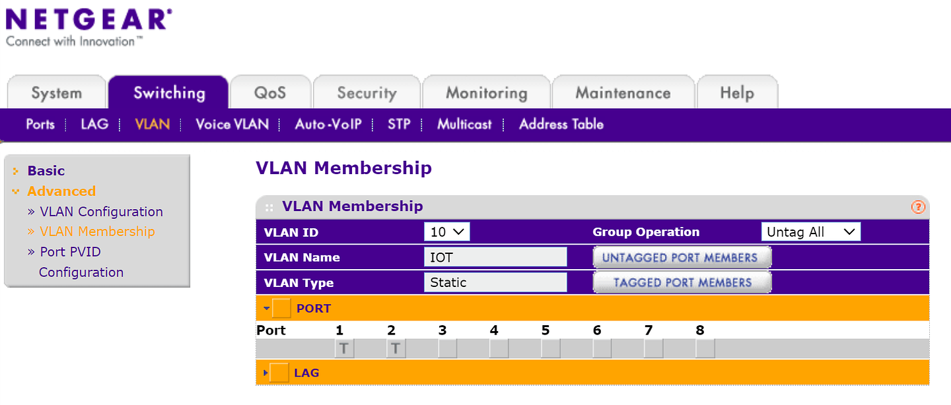Click the UNTAGGED PORT MEMBERS button

tap(682, 257)
